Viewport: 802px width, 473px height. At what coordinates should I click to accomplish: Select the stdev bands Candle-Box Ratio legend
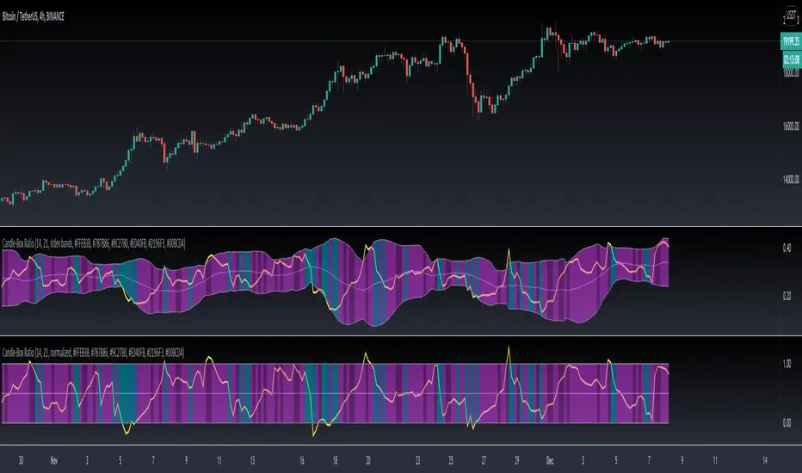point(94,243)
